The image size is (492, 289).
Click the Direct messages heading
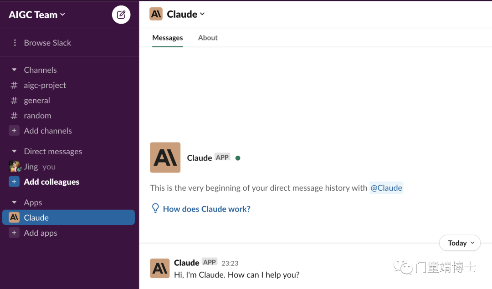pos(53,152)
